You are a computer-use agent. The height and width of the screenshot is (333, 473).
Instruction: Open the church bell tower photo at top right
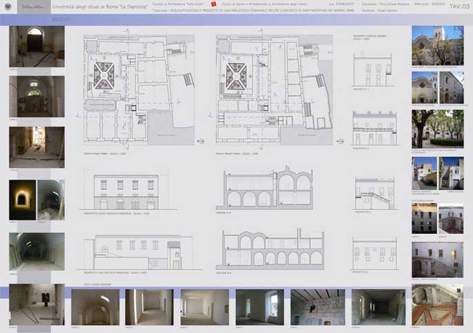(438, 46)
